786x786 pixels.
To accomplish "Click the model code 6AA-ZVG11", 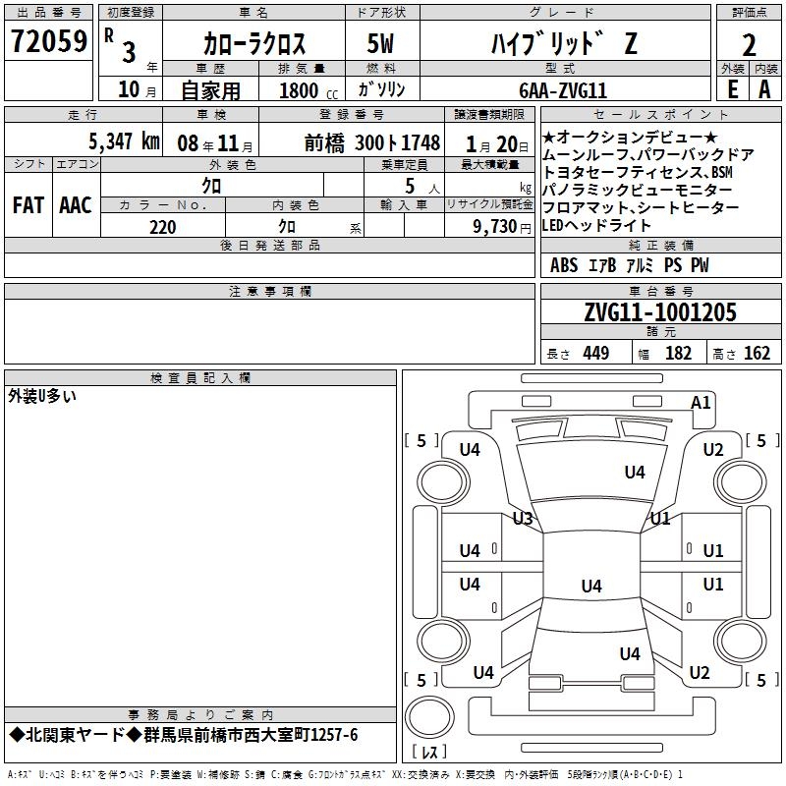I will coord(563,90).
